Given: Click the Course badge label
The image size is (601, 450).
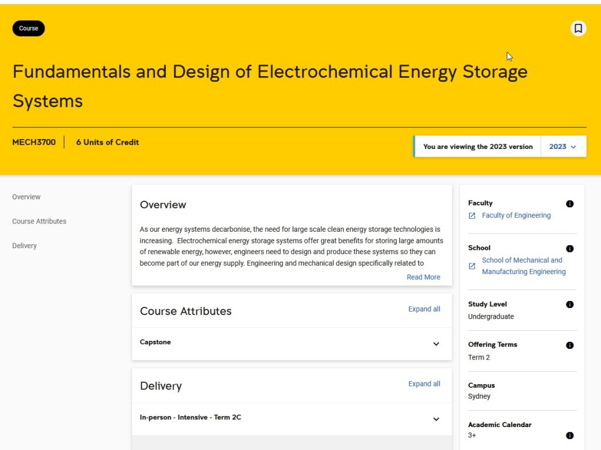Looking at the screenshot, I should [28, 28].
